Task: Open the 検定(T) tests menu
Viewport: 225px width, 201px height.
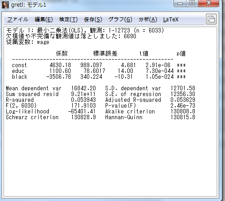Action: [x=68, y=20]
